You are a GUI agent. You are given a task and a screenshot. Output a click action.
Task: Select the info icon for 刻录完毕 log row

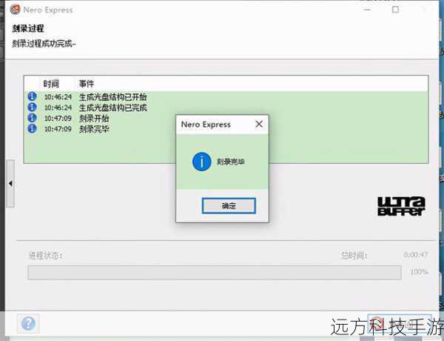32,128
